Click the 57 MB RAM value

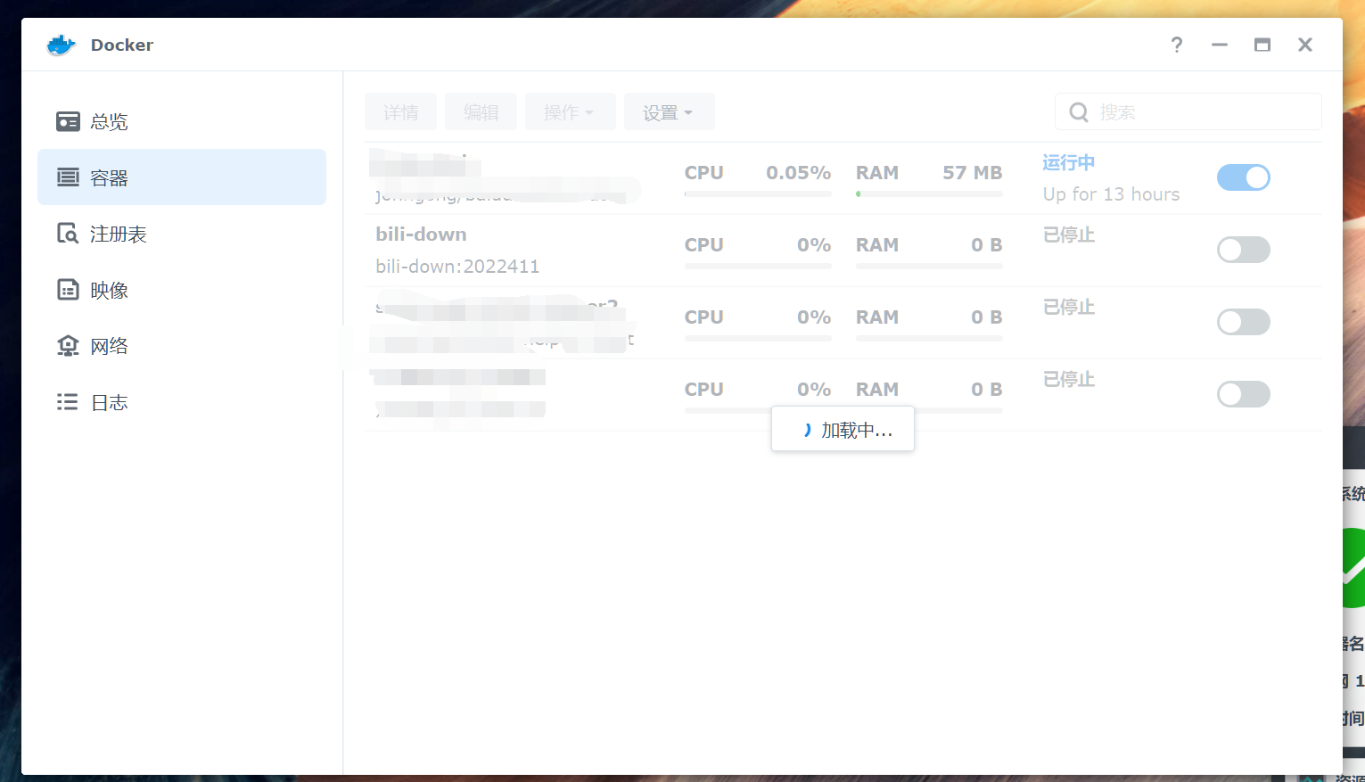(x=973, y=173)
